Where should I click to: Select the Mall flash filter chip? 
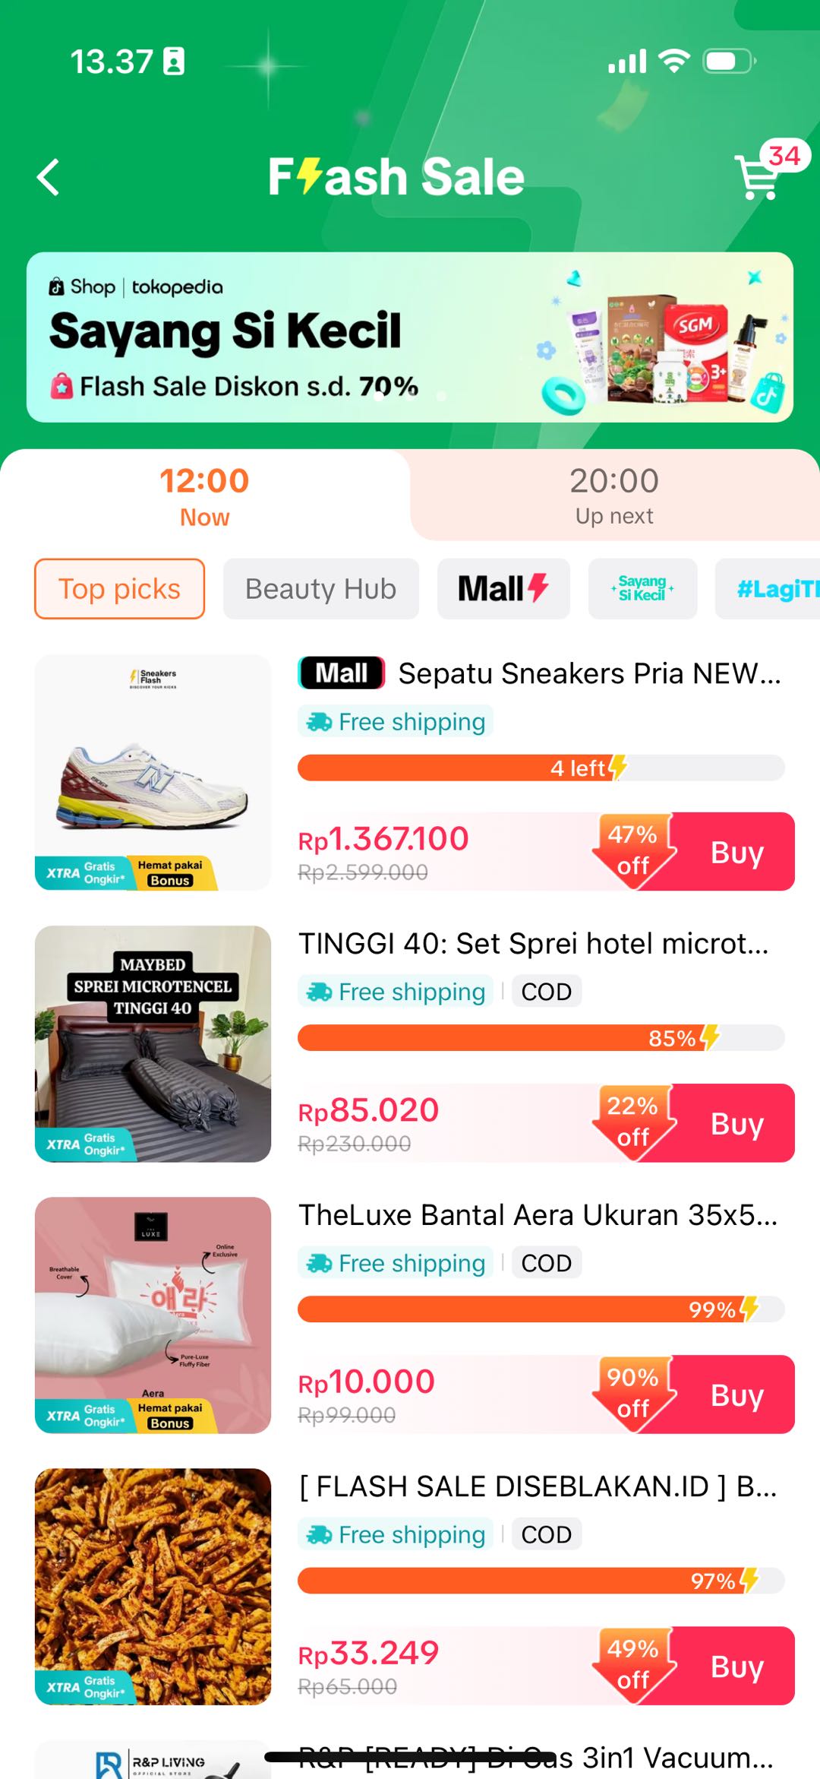tap(503, 589)
